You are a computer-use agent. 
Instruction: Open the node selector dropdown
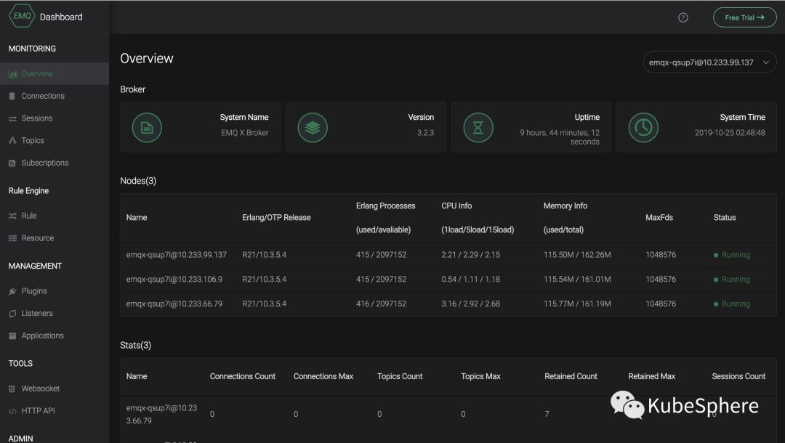pos(709,62)
